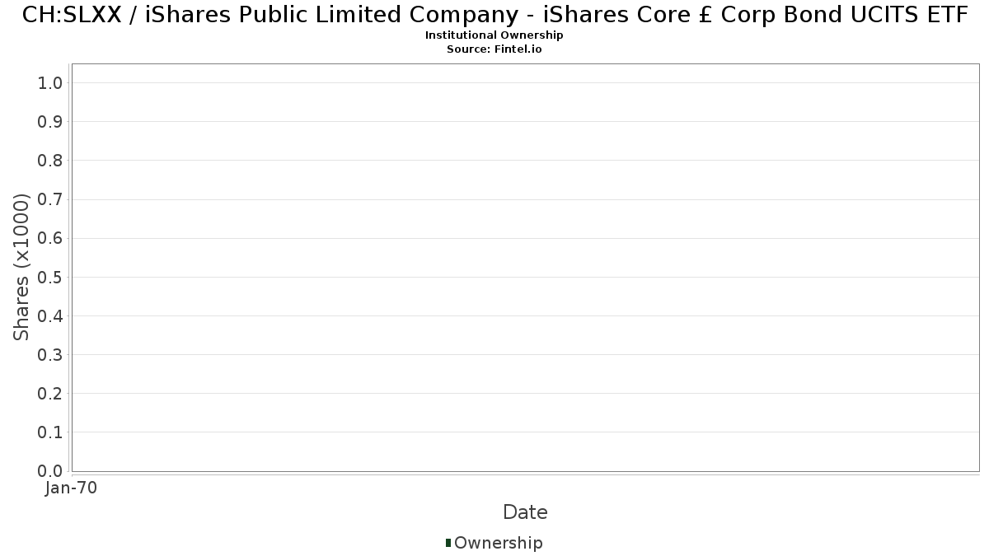Click the 0.3 y-axis tick label

click(x=50, y=355)
